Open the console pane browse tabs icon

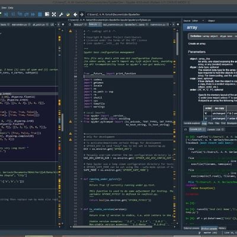click(x=185, y=129)
